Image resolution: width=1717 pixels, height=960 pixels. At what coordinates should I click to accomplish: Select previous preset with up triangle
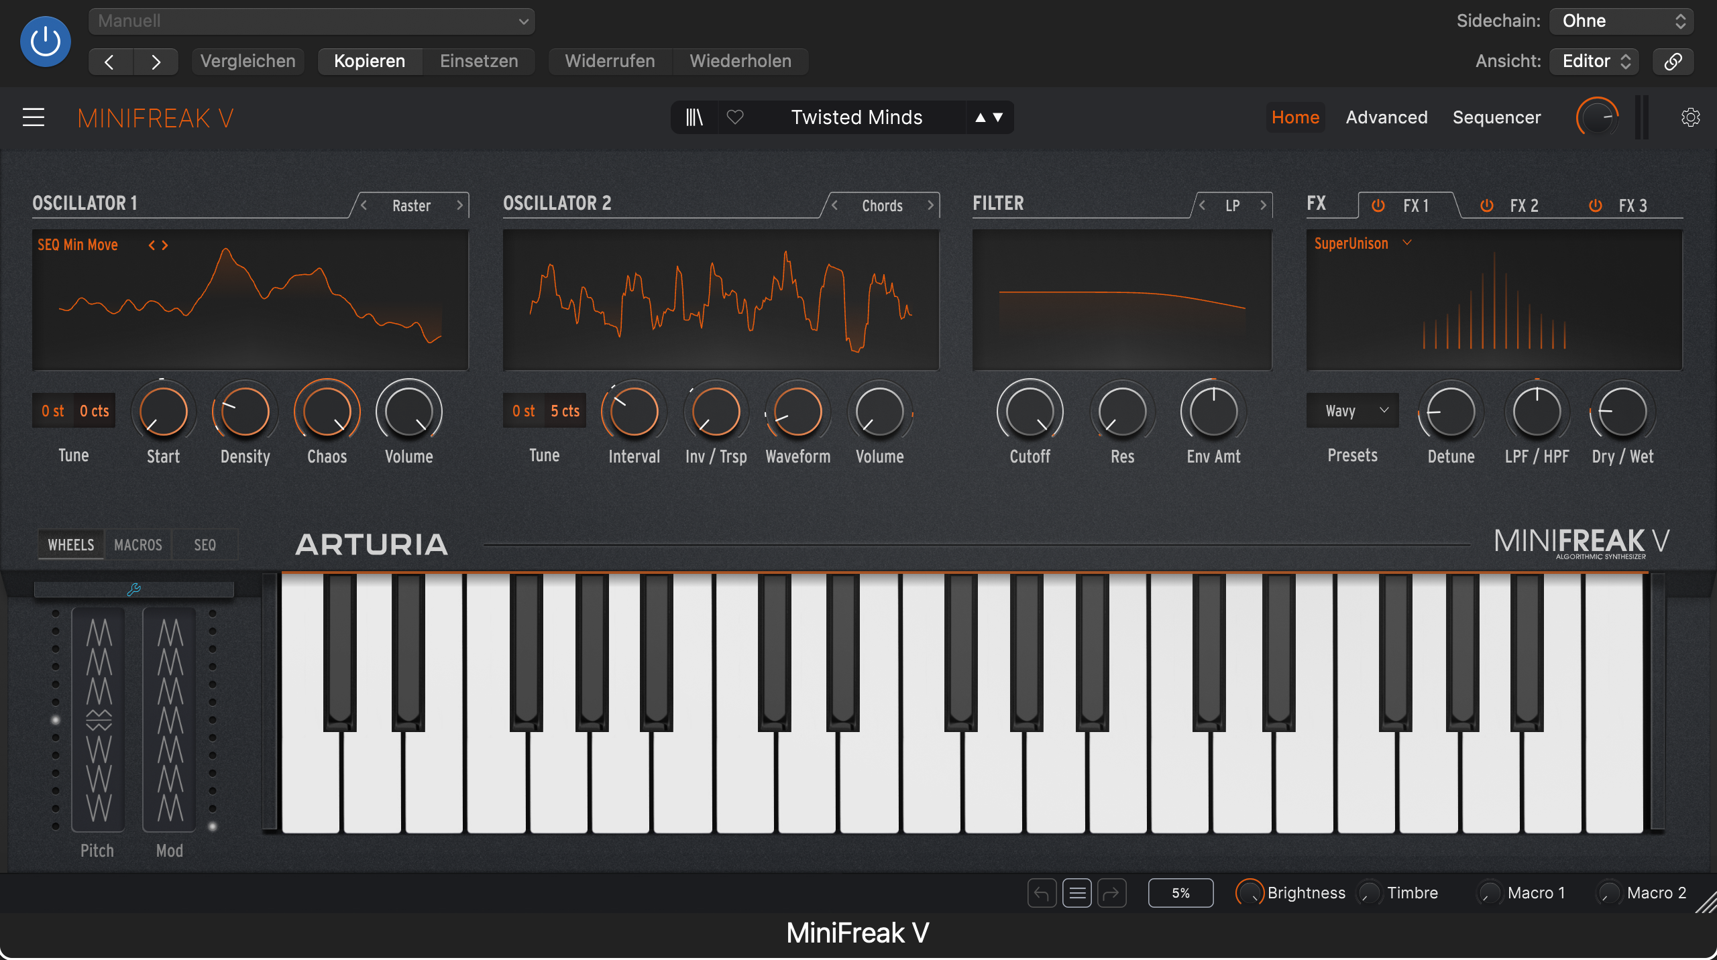[981, 117]
